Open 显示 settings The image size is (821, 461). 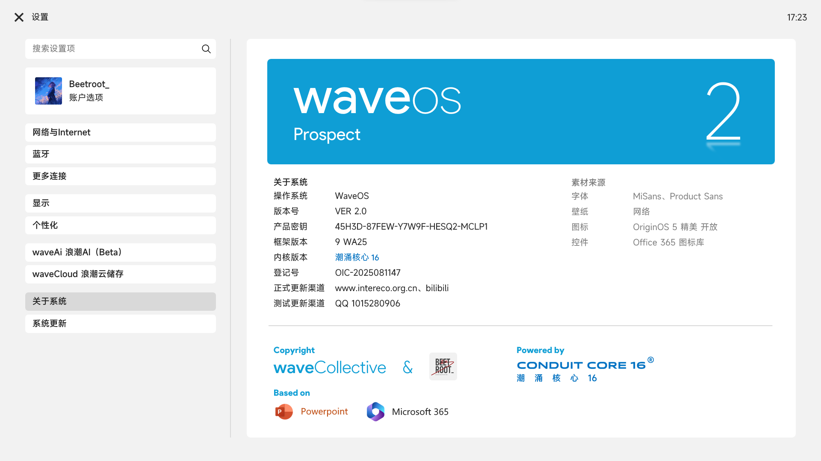point(121,203)
